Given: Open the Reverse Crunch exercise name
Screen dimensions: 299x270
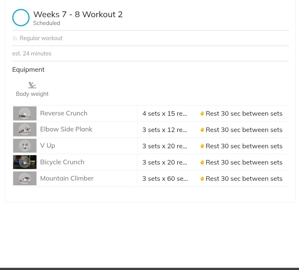Looking at the screenshot, I should (64, 113).
